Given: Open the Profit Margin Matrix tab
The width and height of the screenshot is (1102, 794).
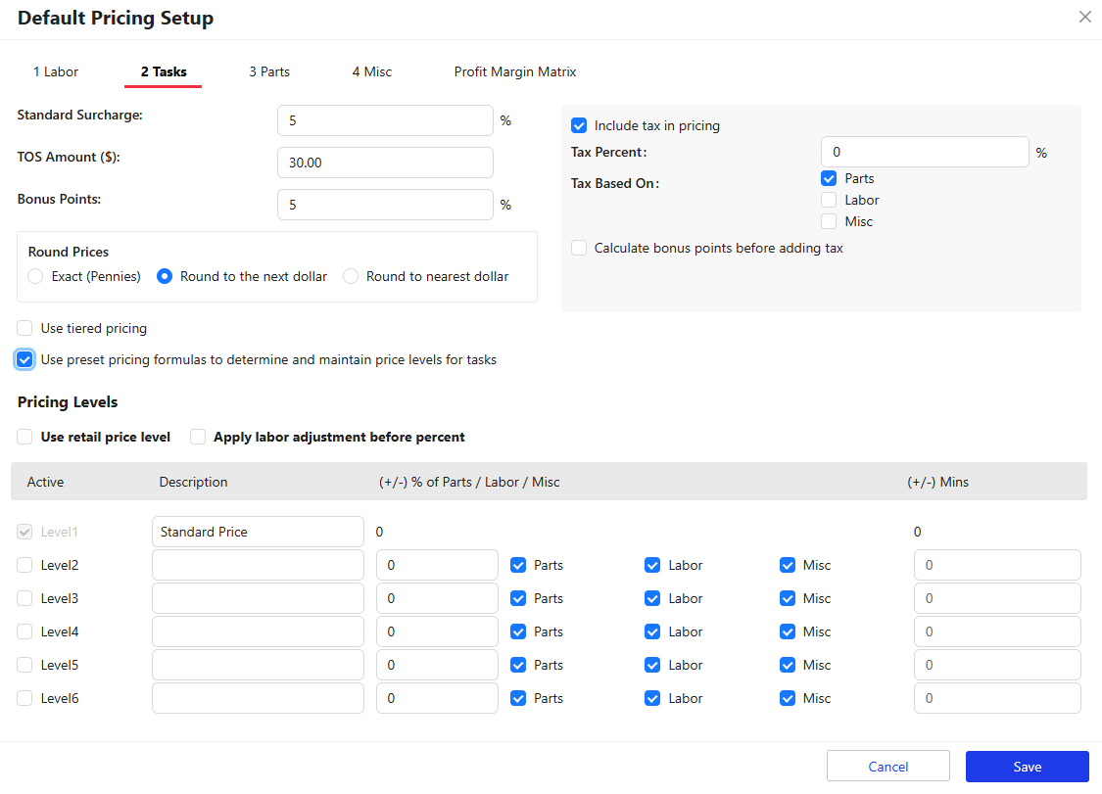Looking at the screenshot, I should pos(515,71).
